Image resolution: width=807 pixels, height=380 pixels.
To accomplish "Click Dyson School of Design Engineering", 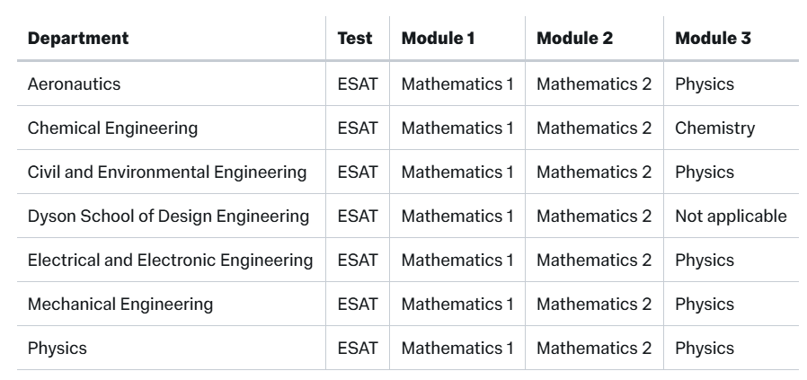I will click(x=168, y=216).
